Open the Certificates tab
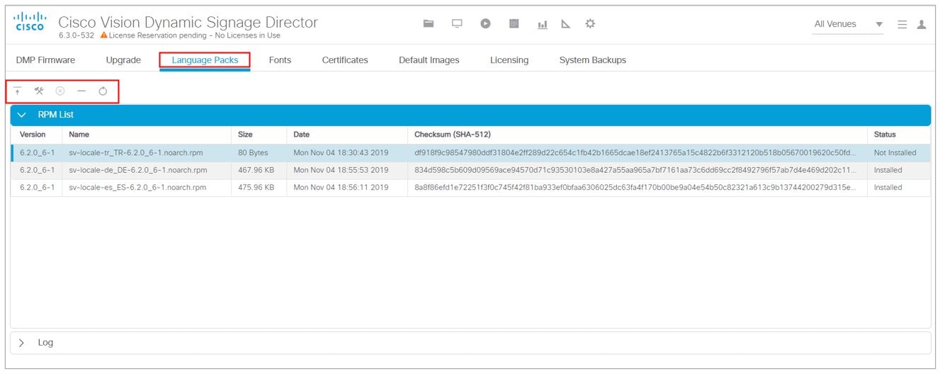 click(345, 60)
